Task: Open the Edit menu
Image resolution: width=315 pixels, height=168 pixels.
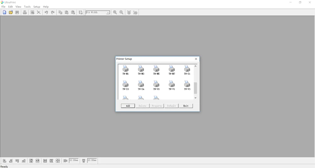Action: click(x=10, y=7)
